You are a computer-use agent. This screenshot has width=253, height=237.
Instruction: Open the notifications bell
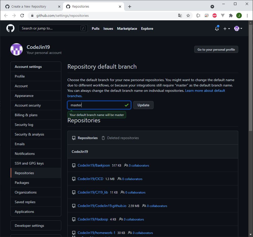pos(217,28)
